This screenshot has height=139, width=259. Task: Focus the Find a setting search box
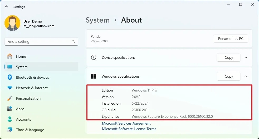[x=41, y=41]
